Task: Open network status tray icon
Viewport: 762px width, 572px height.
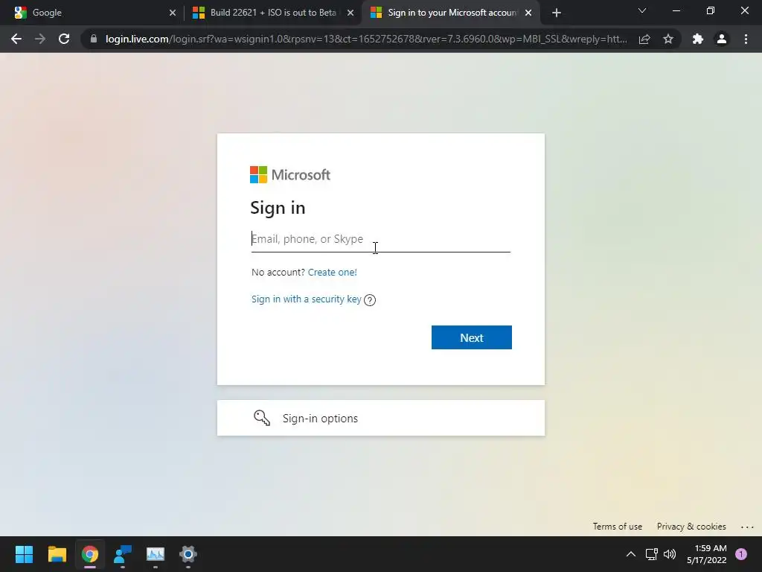Action: coord(651,554)
